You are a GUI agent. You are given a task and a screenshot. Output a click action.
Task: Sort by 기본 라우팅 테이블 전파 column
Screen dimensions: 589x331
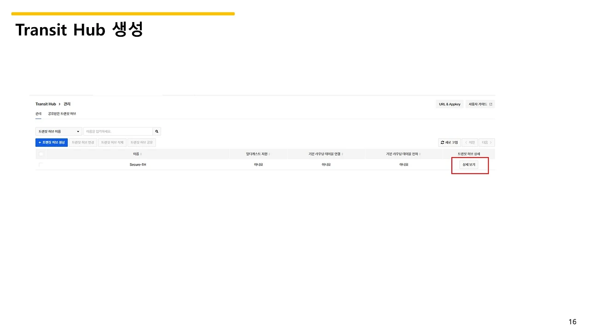tap(404, 154)
